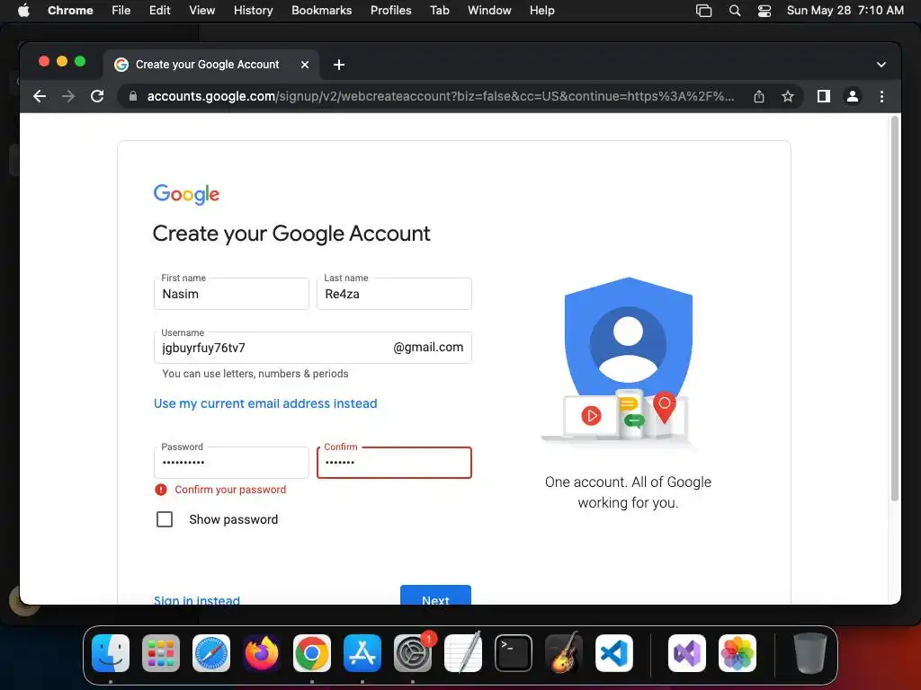921x690 pixels.
Task: Click the address bar URL
Action: point(441,96)
